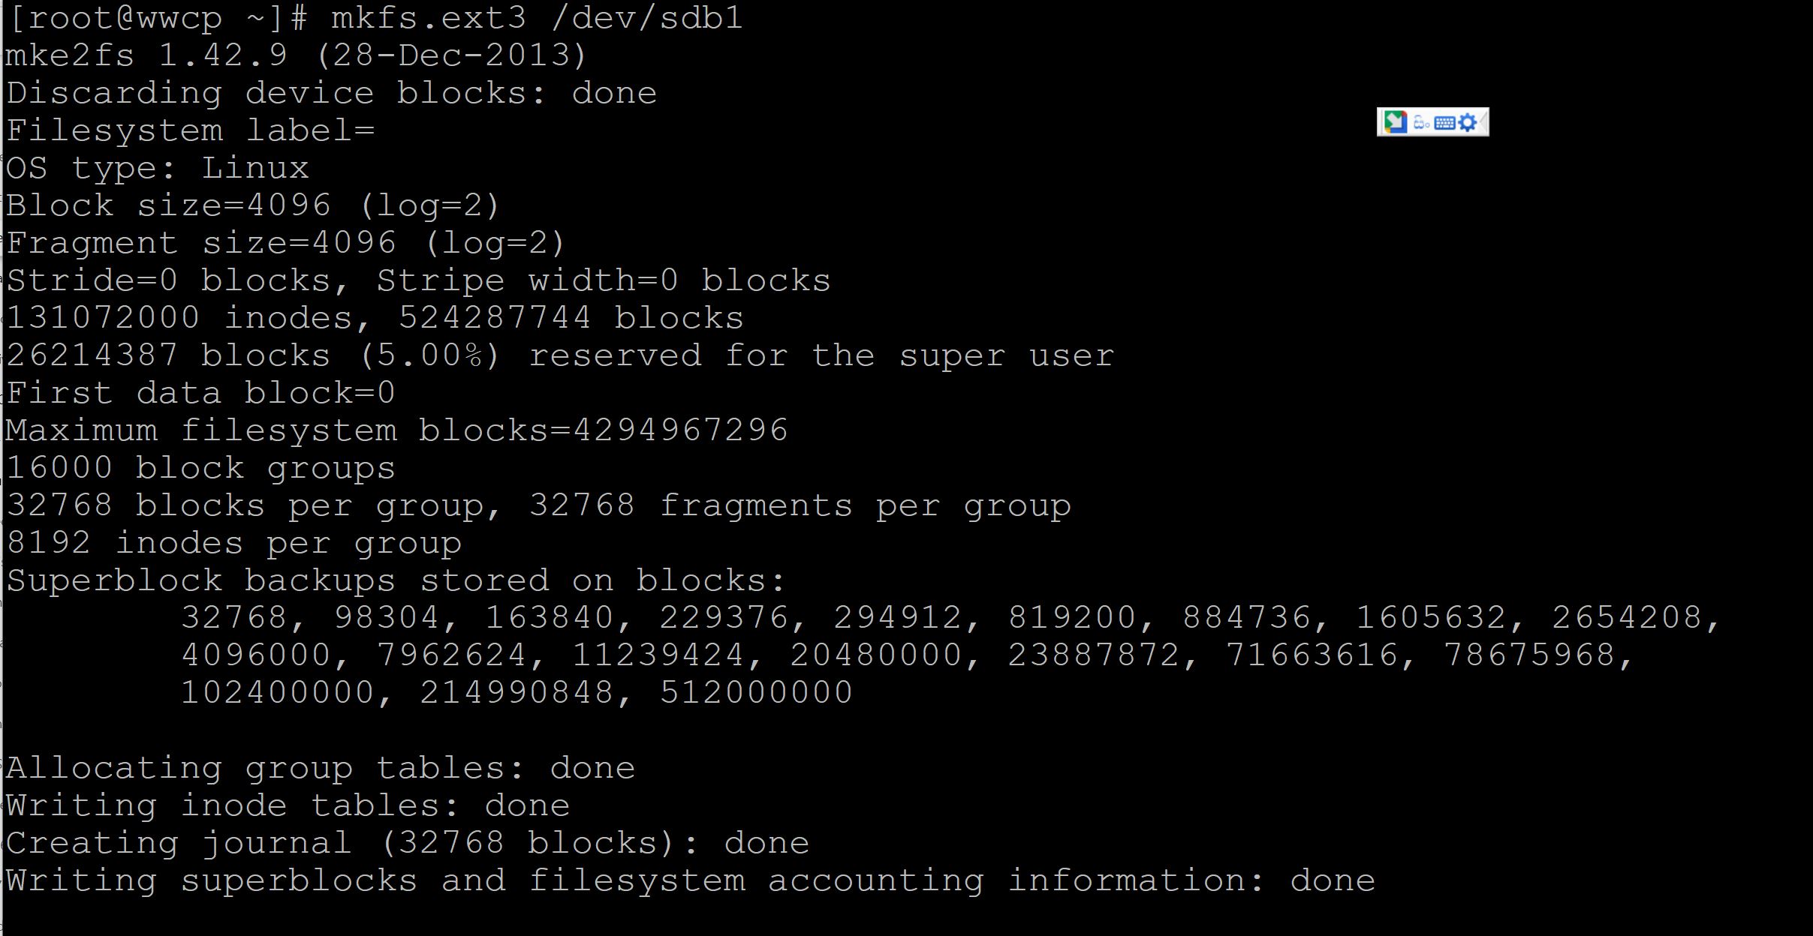
Task: Open input method settings gear
Action: point(1467,122)
